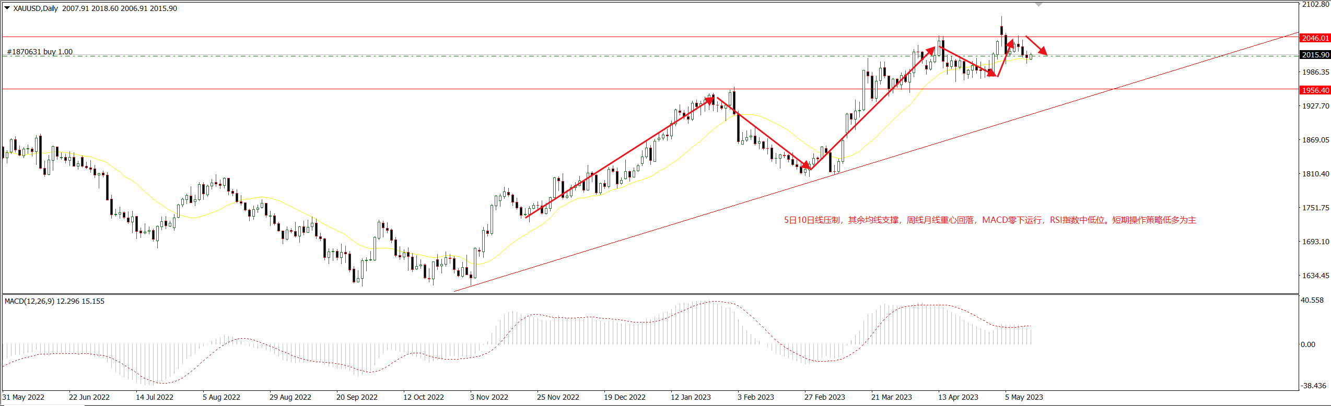Click the 1634.45 price scale value
Image resolution: width=1331 pixels, height=406 pixels.
(x=1316, y=276)
